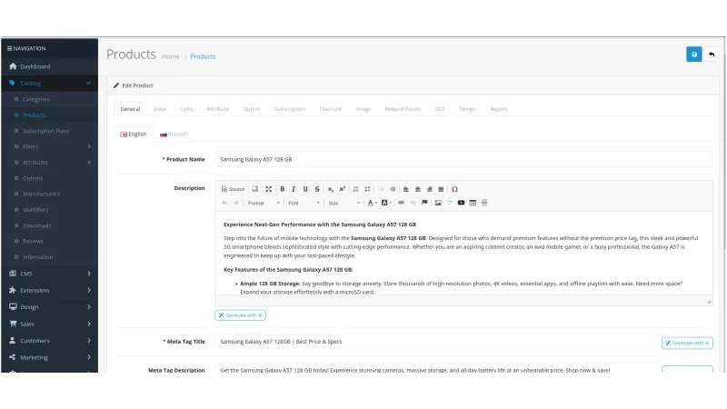Switch to the Data tab
The width and height of the screenshot is (727, 409).
click(x=160, y=109)
